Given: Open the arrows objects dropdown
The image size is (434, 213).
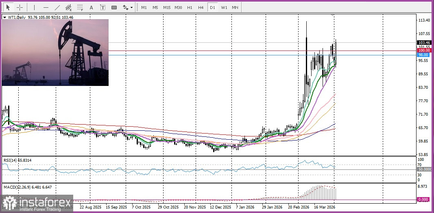Looking at the screenshot, I should coord(128,7).
